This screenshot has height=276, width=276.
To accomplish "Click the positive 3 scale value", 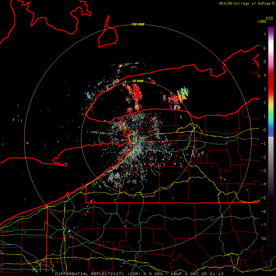I will (x=265, y=89).
